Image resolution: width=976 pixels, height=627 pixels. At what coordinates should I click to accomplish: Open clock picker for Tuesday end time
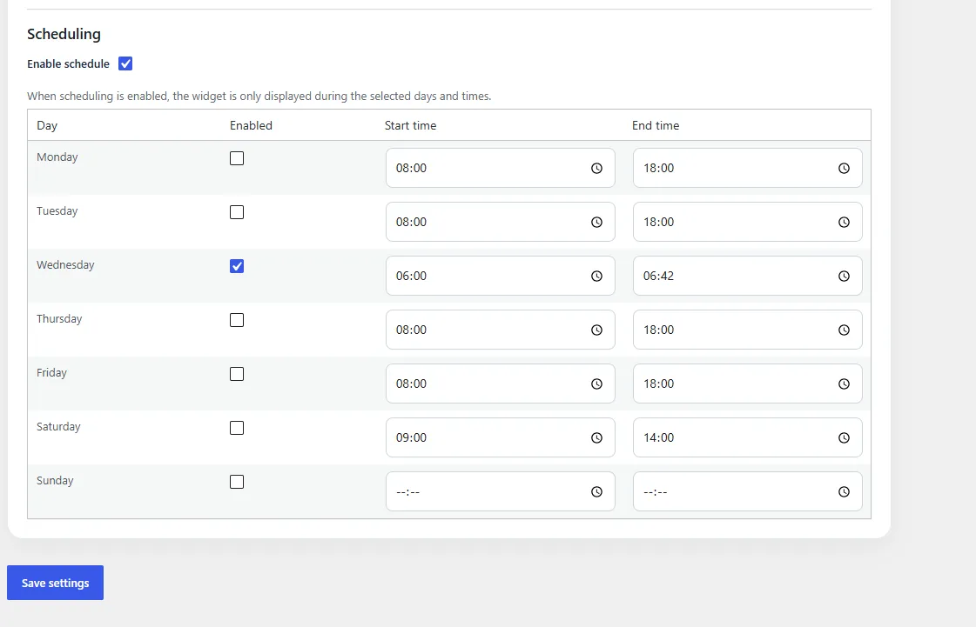click(844, 222)
